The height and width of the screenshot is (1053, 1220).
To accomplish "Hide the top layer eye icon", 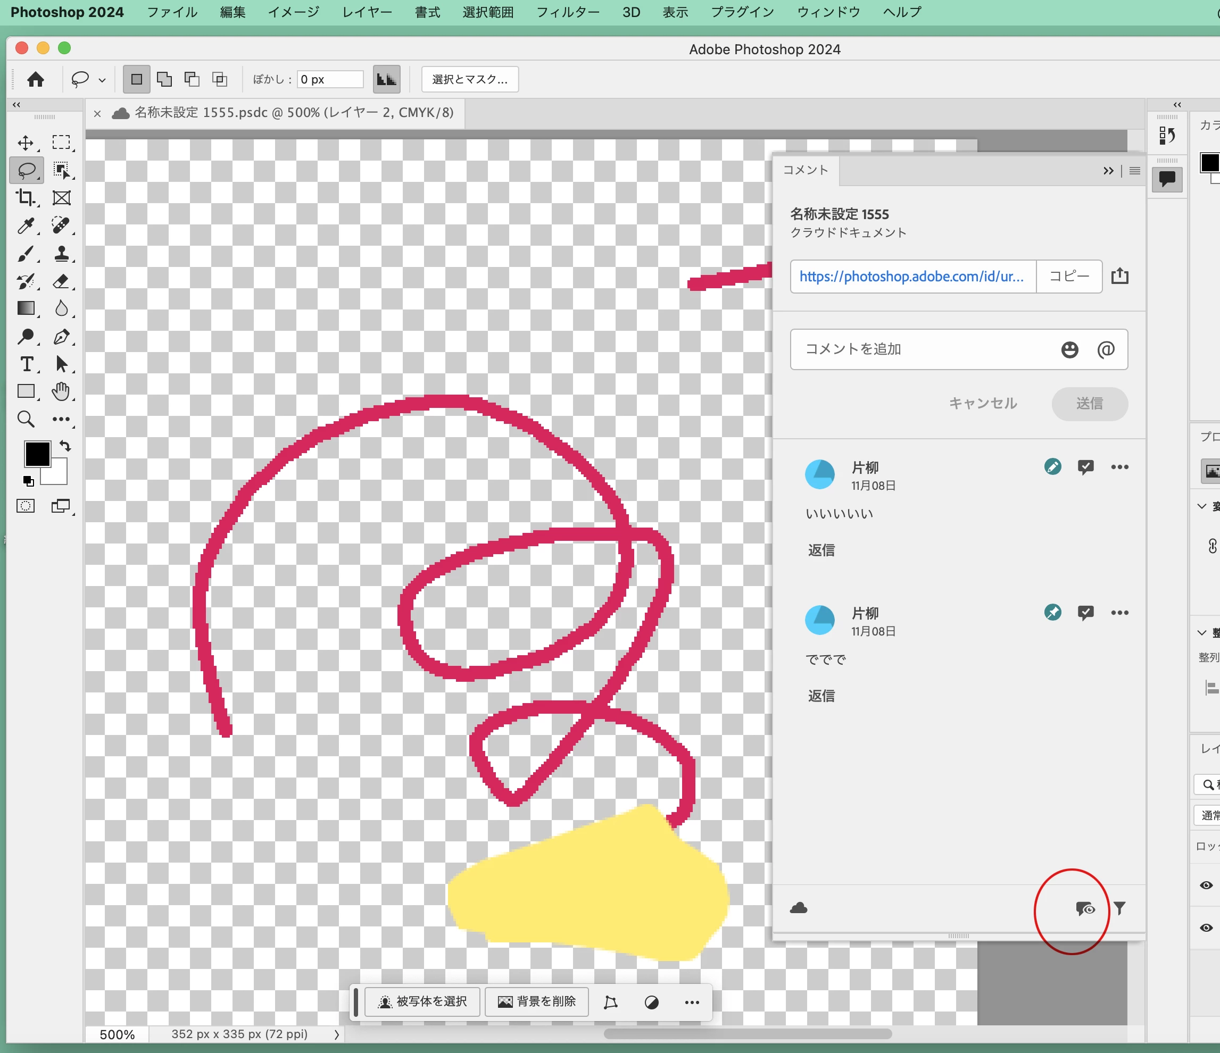I will (1206, 885).
